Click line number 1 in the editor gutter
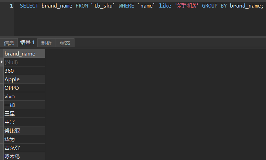The width and height of the screenshot is (266, 160). 11,6
